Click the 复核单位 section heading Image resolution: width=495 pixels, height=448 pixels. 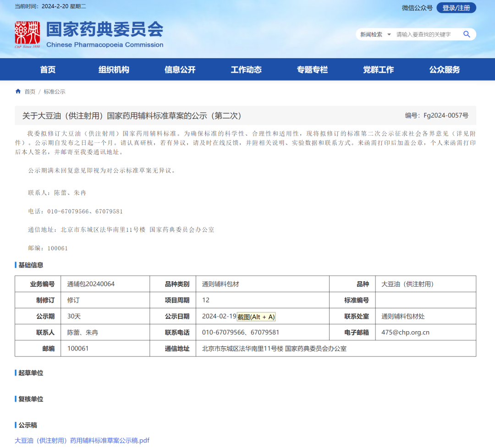click(31, 399)
